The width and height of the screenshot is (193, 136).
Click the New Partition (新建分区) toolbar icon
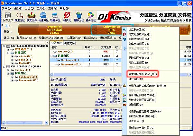[55, 17]
